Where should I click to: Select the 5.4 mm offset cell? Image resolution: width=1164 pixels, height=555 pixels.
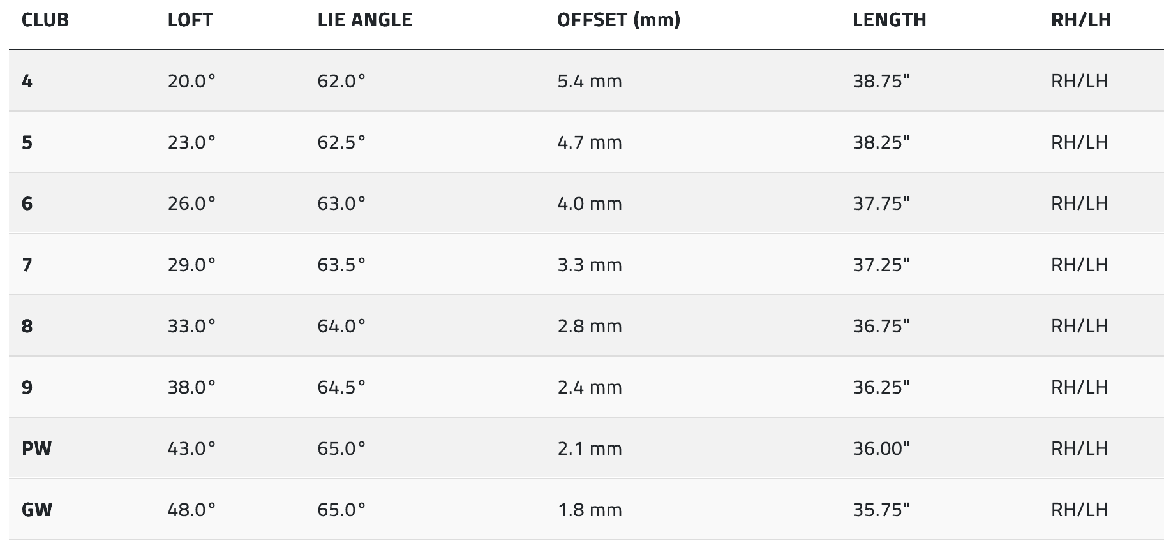tap(589, 81)
